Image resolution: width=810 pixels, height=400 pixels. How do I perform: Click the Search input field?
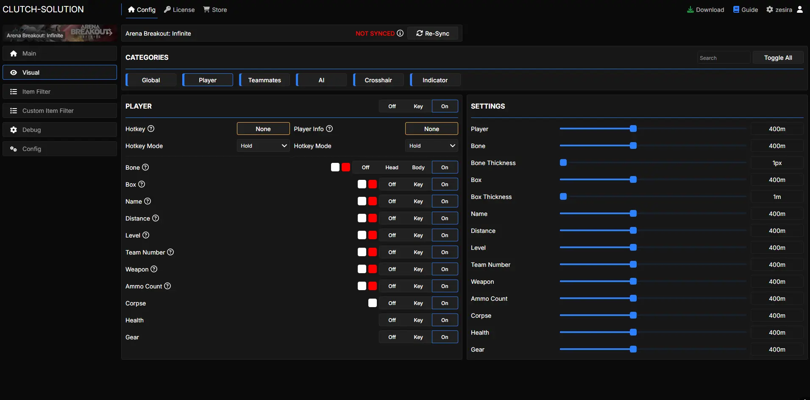click(723, 58)
